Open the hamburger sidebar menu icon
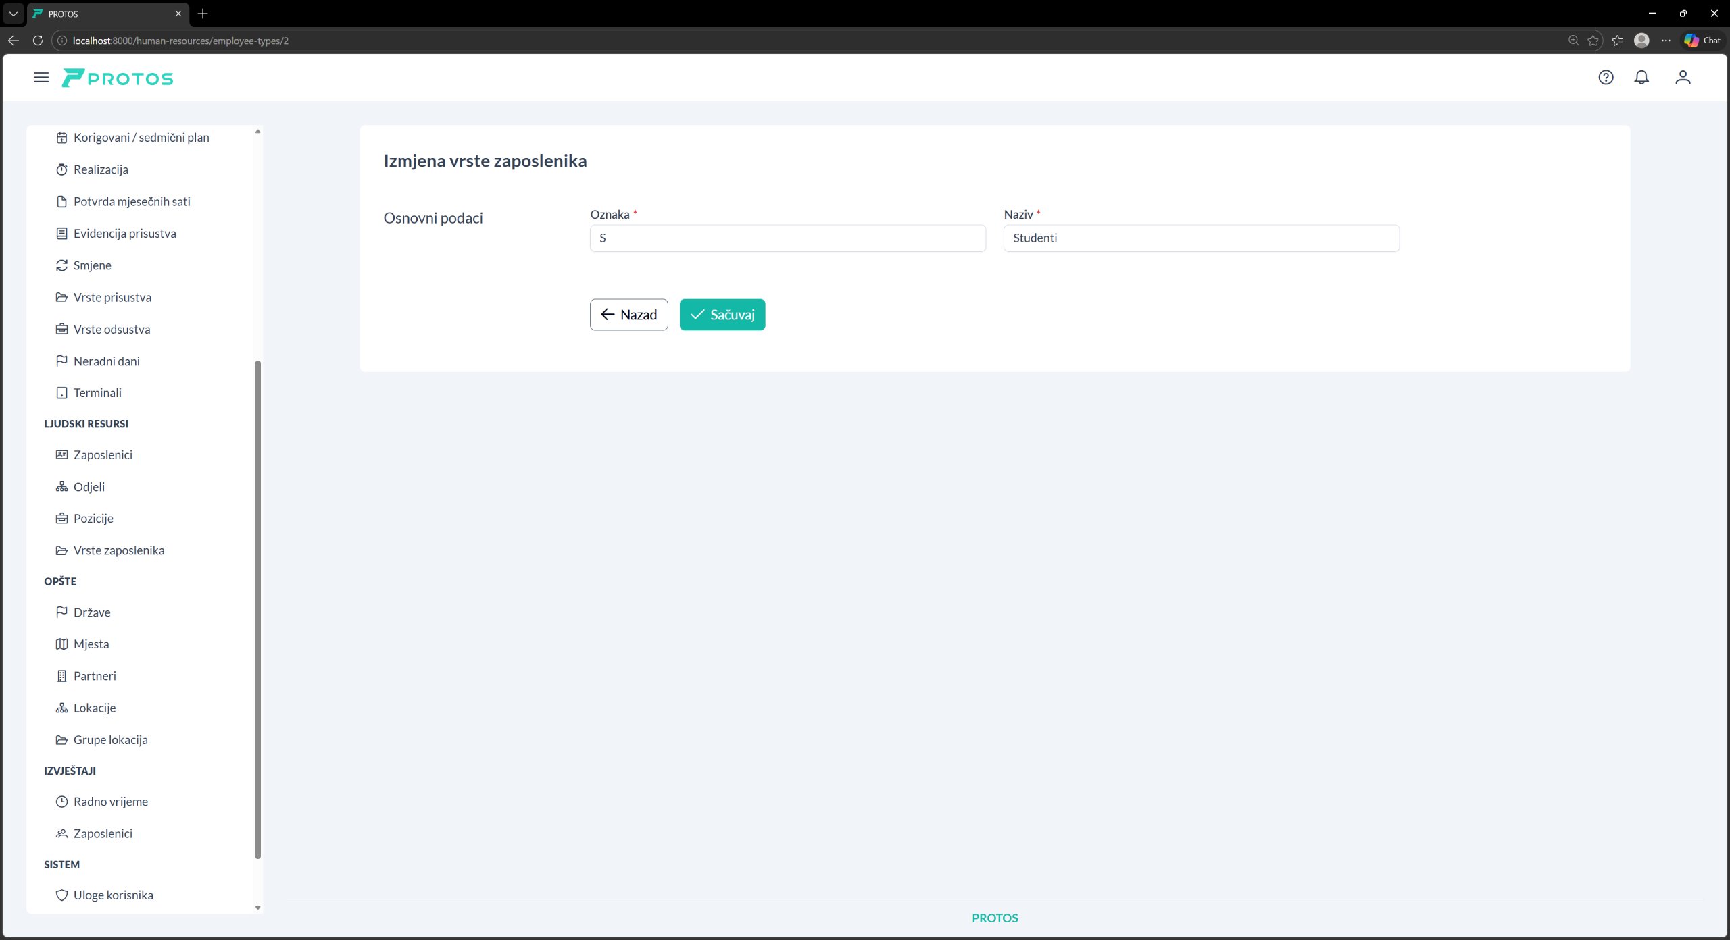 (x=41, y=78)
